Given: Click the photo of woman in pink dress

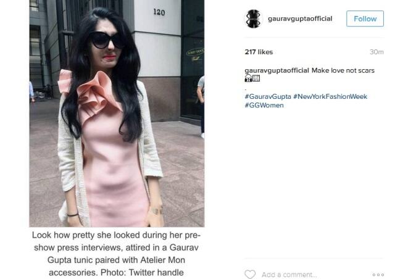Looking at the screenshot, I should (117, 114).
